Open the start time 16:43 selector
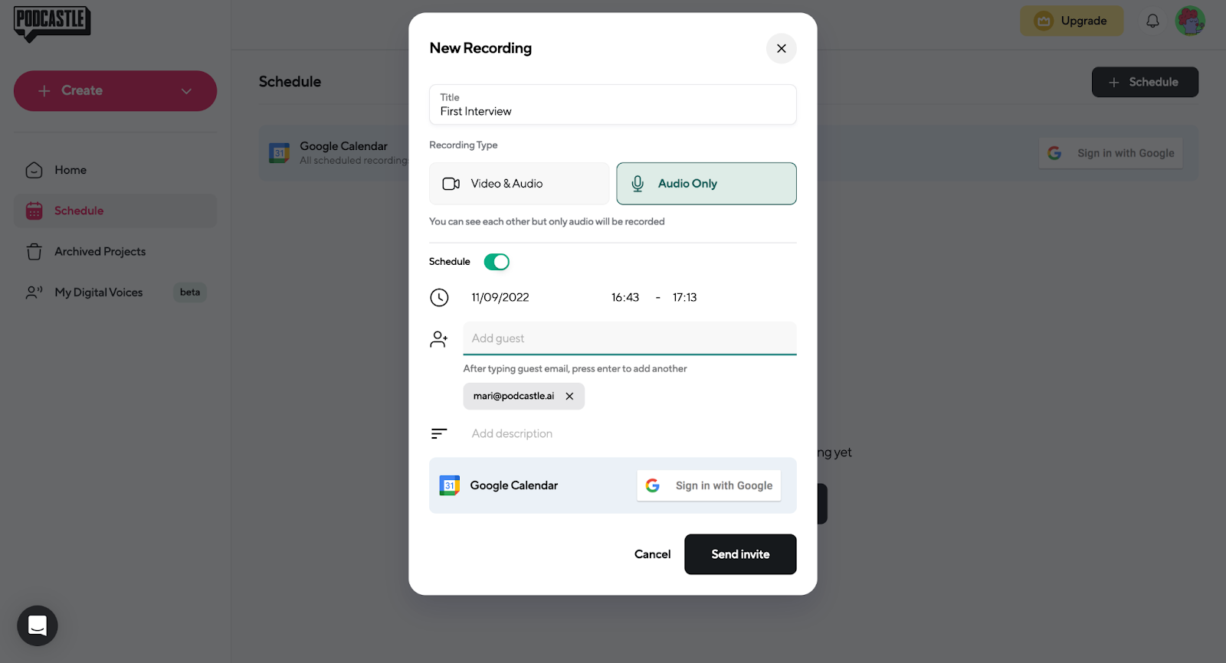Screen dimensions: 1226x663 [x=625, y=298]
